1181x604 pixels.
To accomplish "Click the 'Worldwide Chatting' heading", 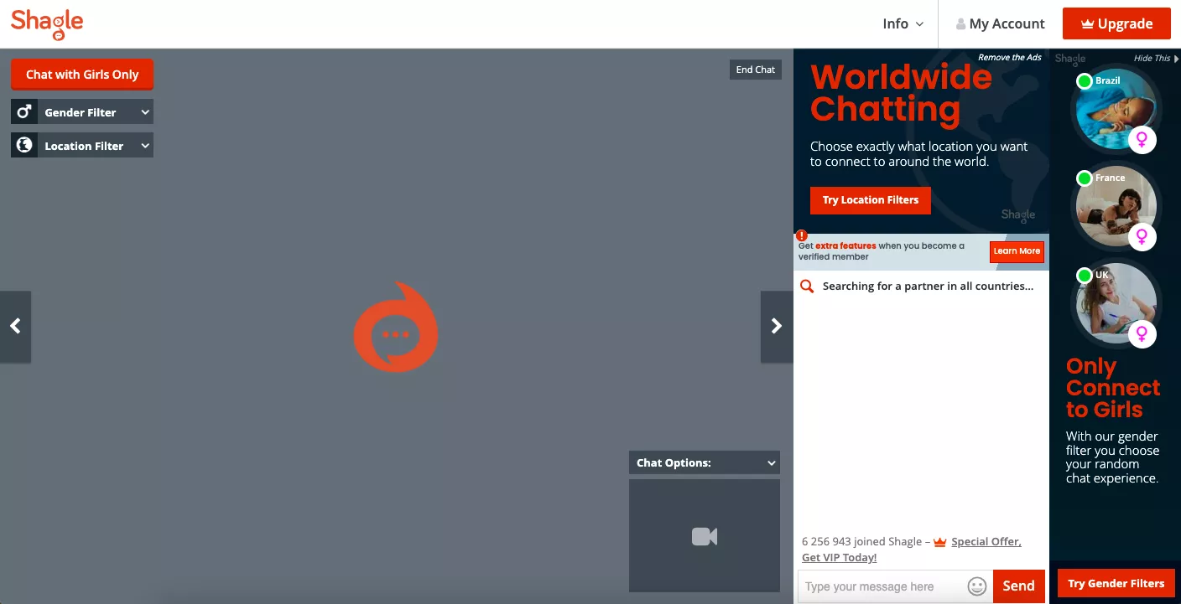I will coord(901,93).
